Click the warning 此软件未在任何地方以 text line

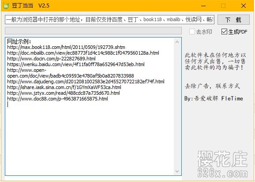pos(215,55)
